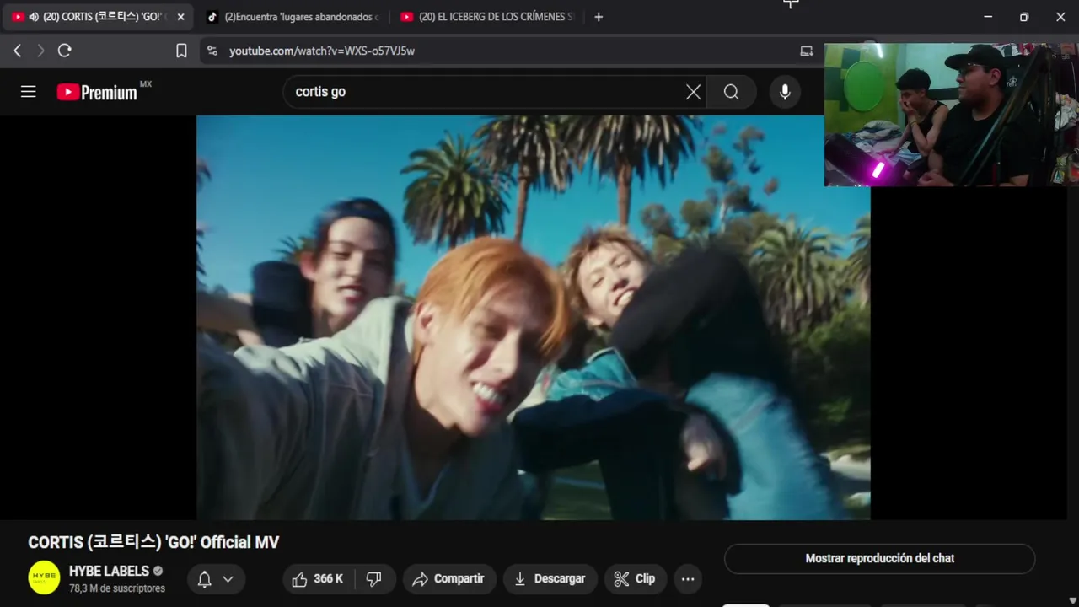Image resolution: width=1079 pixels, height=607 pixels.
Task: Go forward with browser forward arrow
Action: point(40,51)
